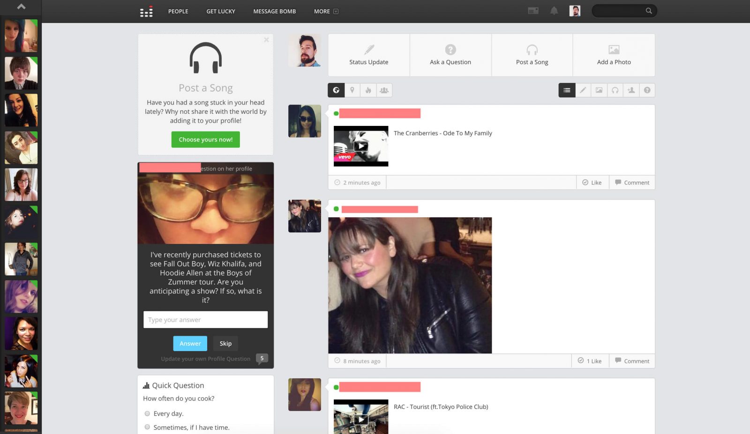Open the MORE dropdown menu
This screenshot has width=750, height=434.
pyautogui.click(x=325, y=11)
